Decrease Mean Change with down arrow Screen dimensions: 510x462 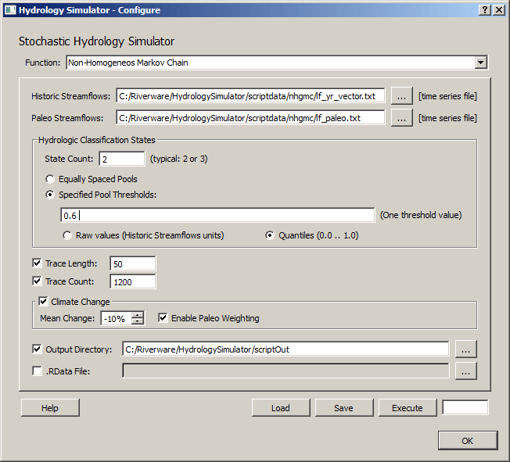point(138,321)
